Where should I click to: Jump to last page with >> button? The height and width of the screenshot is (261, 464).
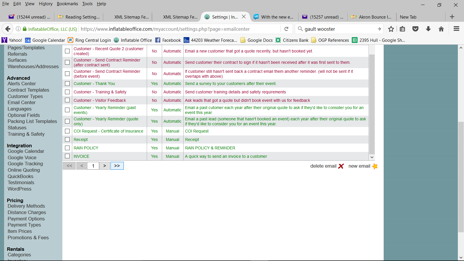point(117,166)
